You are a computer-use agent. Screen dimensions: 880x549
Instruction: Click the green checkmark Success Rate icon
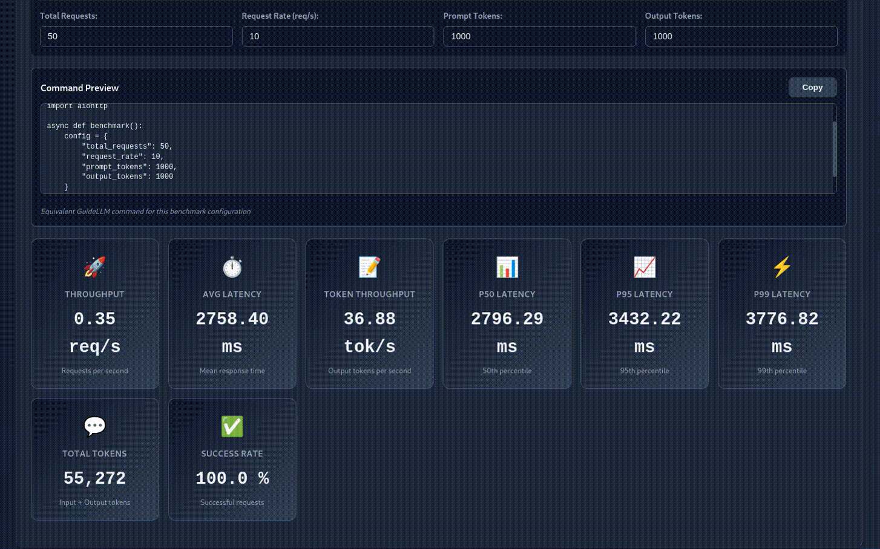(232, 426)
